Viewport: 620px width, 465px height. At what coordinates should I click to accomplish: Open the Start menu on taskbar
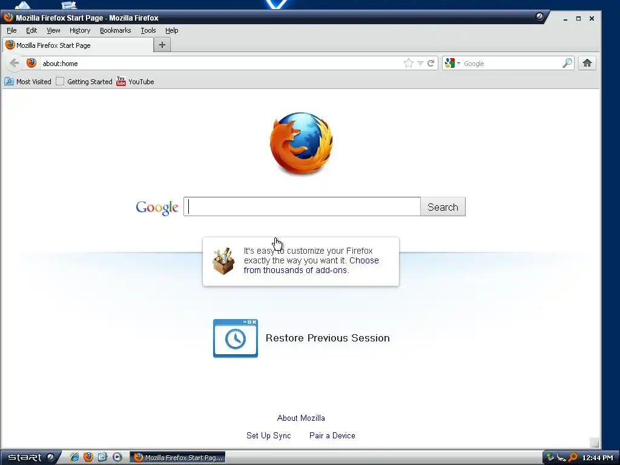click(30, 458)
